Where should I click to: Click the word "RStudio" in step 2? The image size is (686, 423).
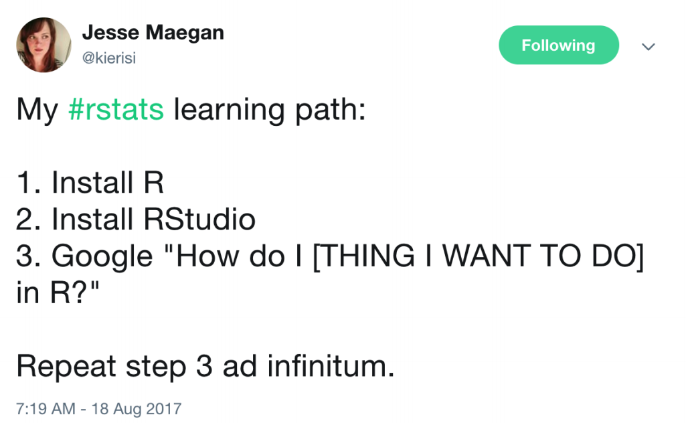(x=199, y=220)
